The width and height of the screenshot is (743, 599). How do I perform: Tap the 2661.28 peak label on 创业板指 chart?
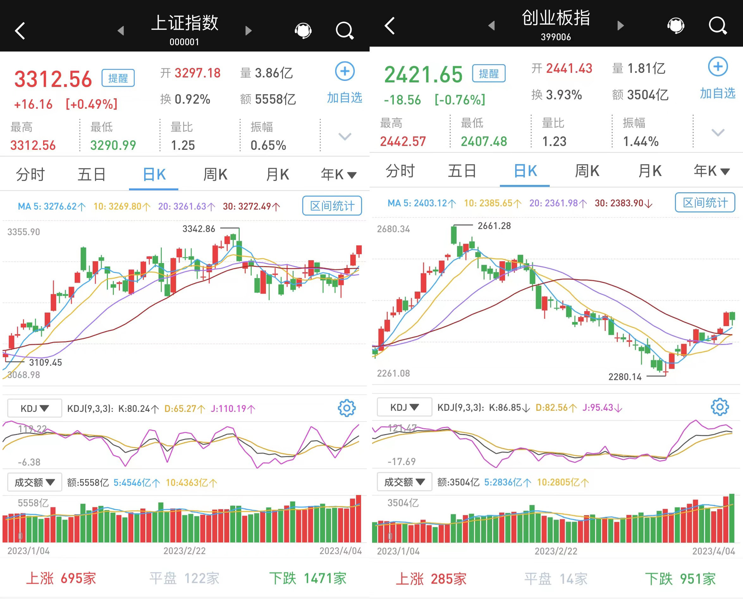(x=494, y=225)
